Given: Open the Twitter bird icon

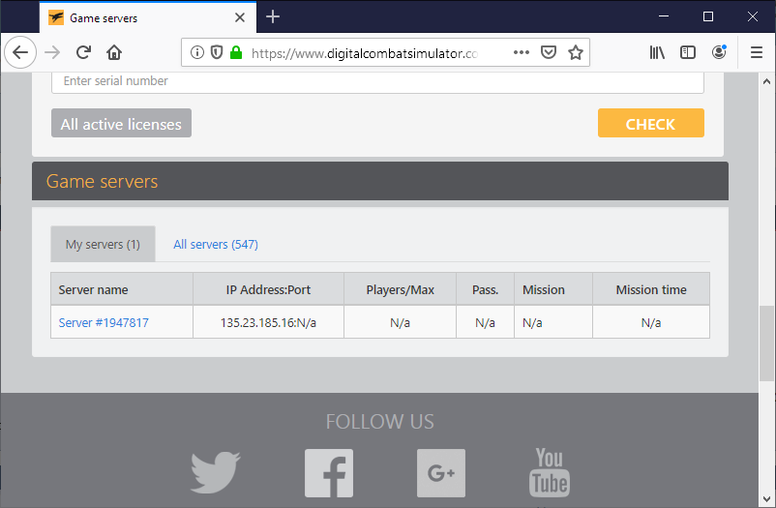Looking at the screenshot, I should 216,472.
